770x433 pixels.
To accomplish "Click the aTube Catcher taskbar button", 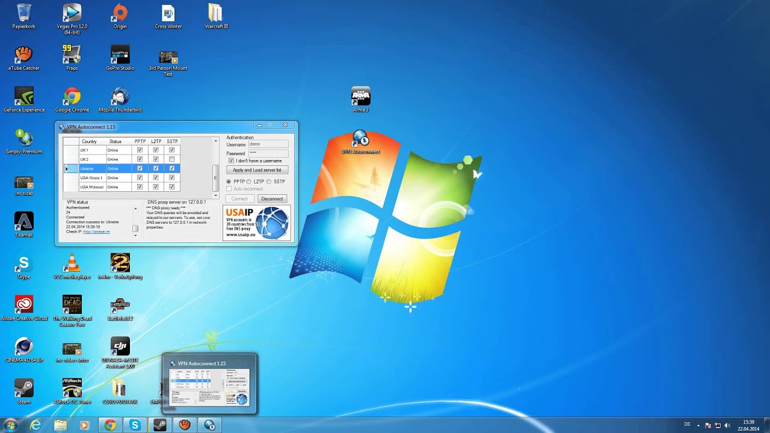I will tap(185, 425).
